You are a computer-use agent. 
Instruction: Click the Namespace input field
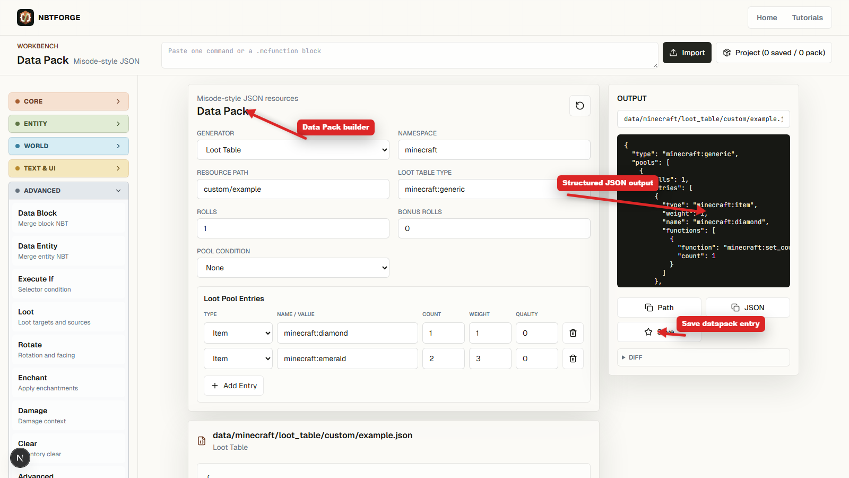coord(494,150)
